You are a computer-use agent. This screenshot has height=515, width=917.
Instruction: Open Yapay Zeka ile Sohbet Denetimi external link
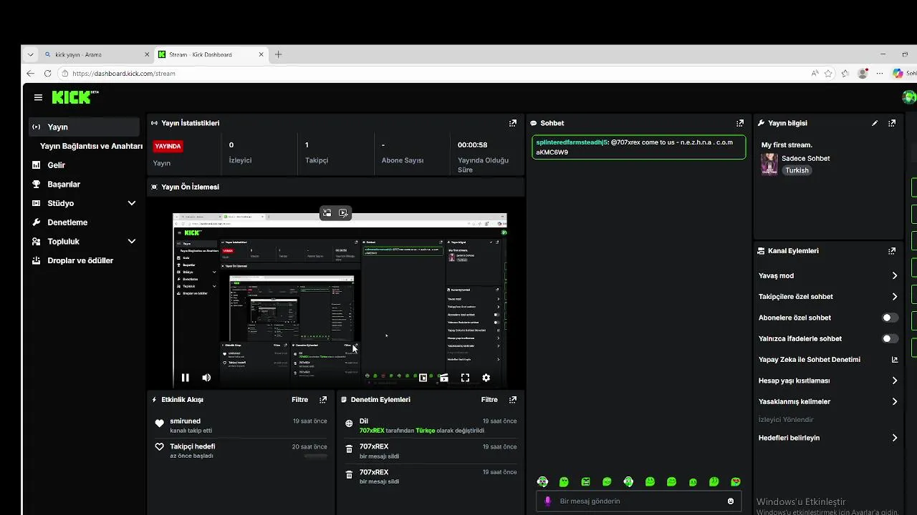(x=895, y=360)
